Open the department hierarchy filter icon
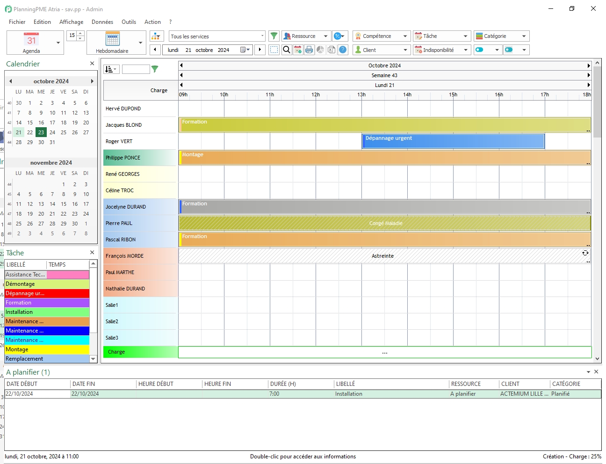 [x=157, y=36]
